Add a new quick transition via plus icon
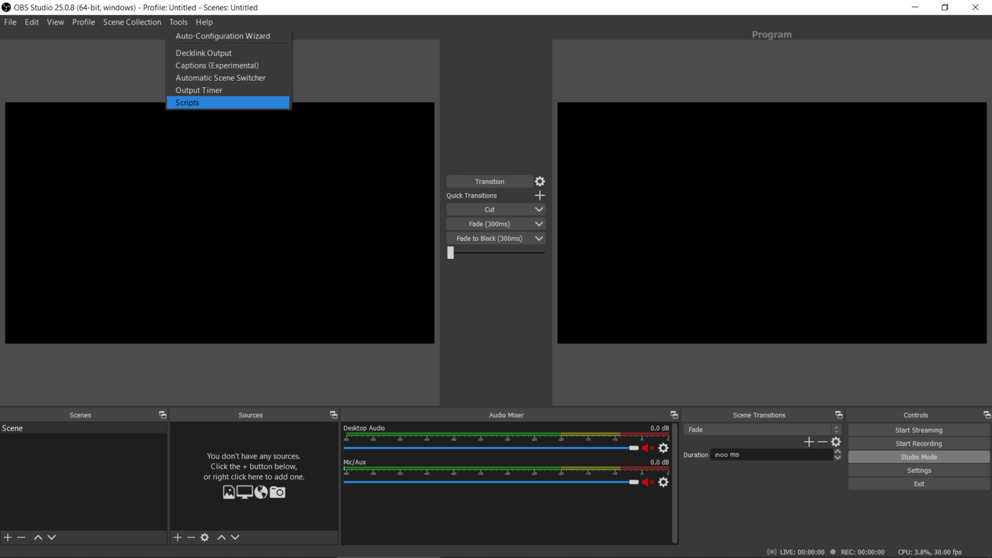The height and width of the screenshot is (558, 992). [540, 195]
